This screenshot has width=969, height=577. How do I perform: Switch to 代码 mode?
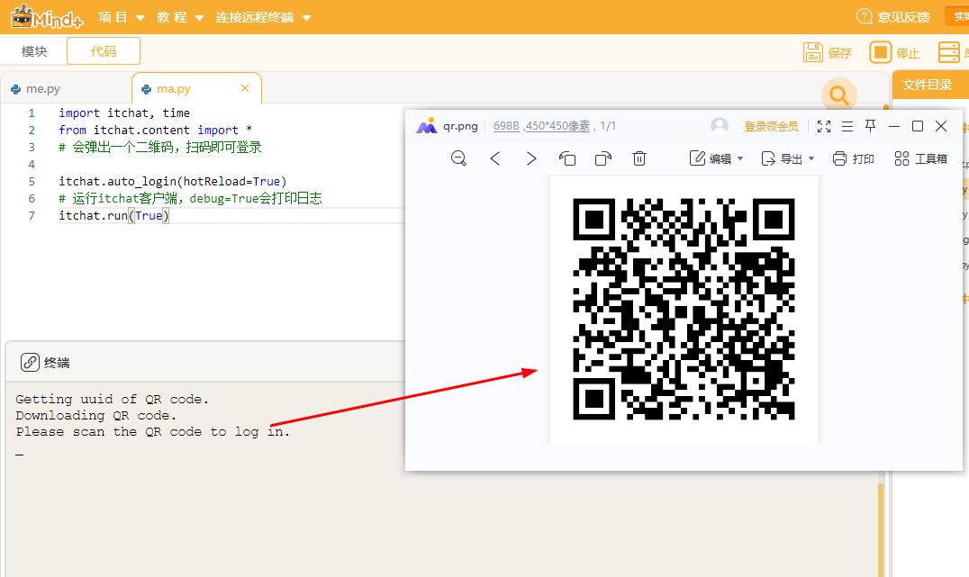104,51
